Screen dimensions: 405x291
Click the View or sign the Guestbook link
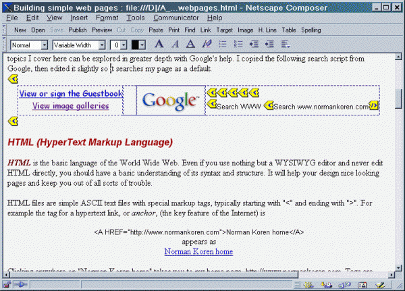point(71,93)
